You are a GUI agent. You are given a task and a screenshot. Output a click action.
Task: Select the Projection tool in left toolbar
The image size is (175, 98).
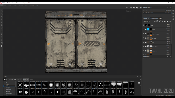point(2,16)
